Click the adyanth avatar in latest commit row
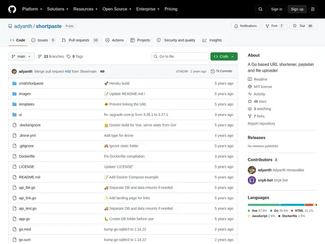 (x=14, y=71)
